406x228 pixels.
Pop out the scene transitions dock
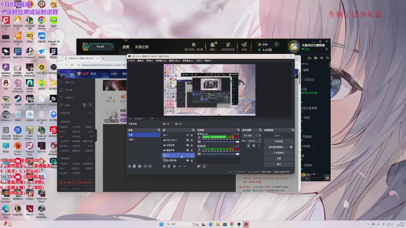(x=260, y=130)
